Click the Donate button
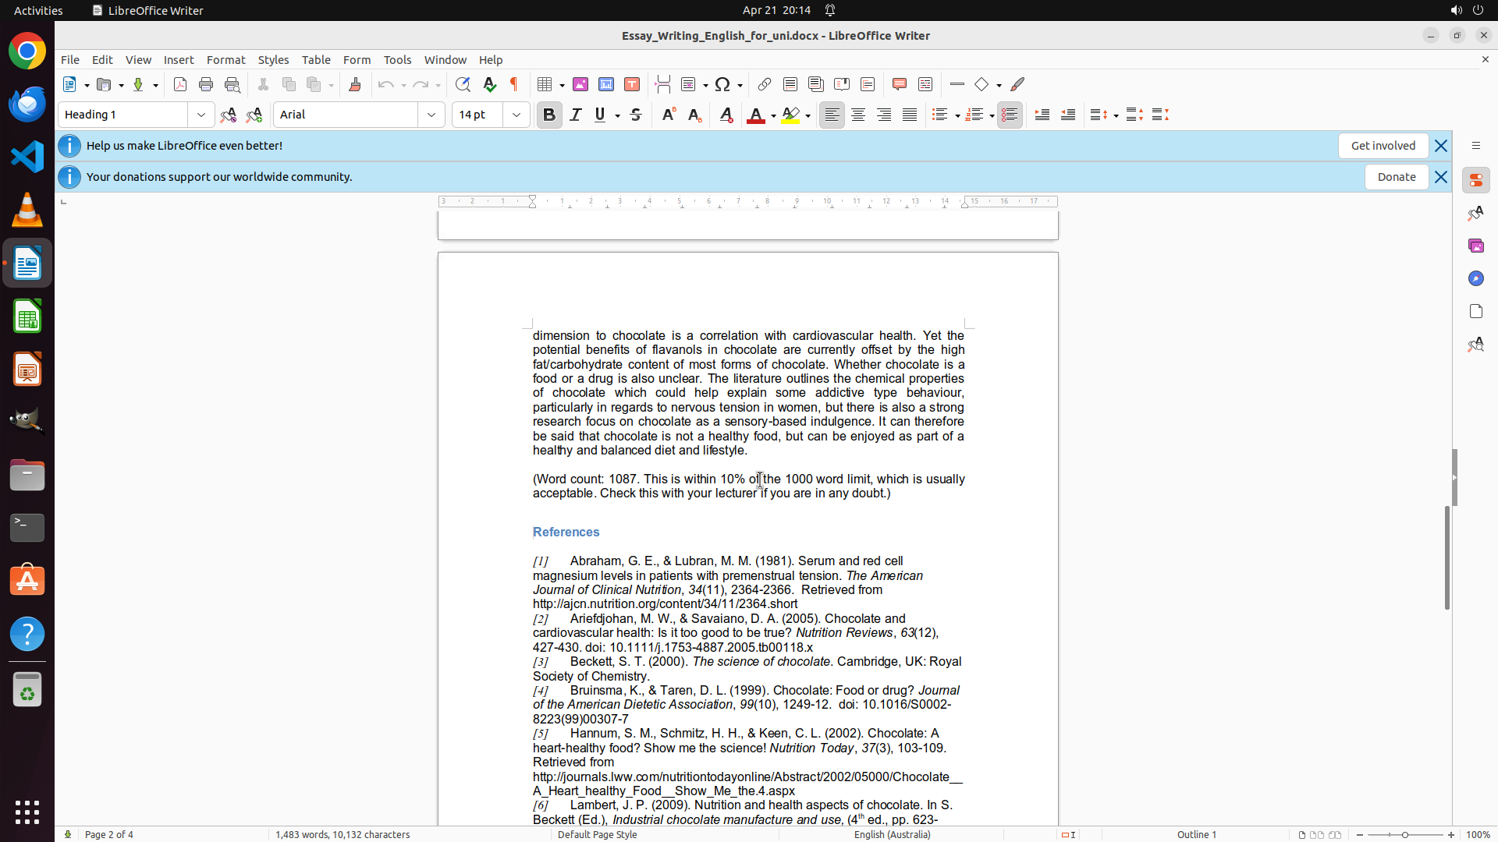 tap(1396, 177)
